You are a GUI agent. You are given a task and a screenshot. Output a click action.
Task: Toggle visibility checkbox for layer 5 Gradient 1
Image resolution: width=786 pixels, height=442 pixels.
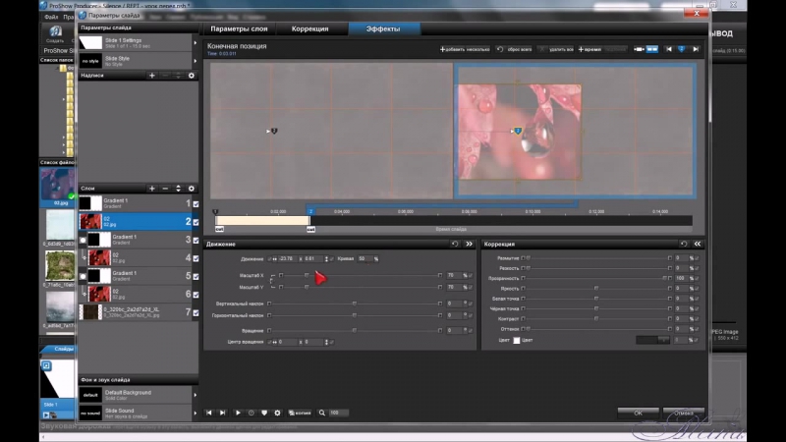pyautogui.click(x=196, y=277)
